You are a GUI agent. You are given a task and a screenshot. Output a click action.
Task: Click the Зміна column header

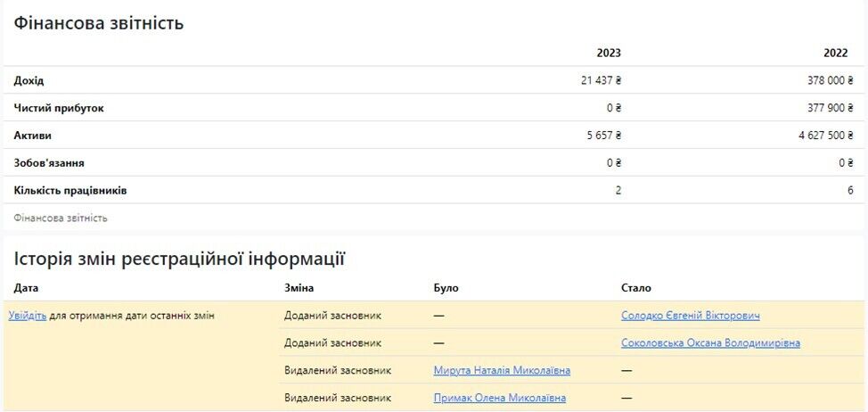(x=299, y=289)
